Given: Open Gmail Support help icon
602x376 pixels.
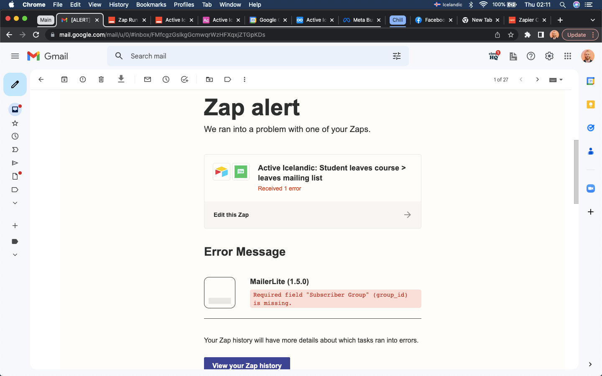Looking at the screenshot, I should [x=531, y=56].
